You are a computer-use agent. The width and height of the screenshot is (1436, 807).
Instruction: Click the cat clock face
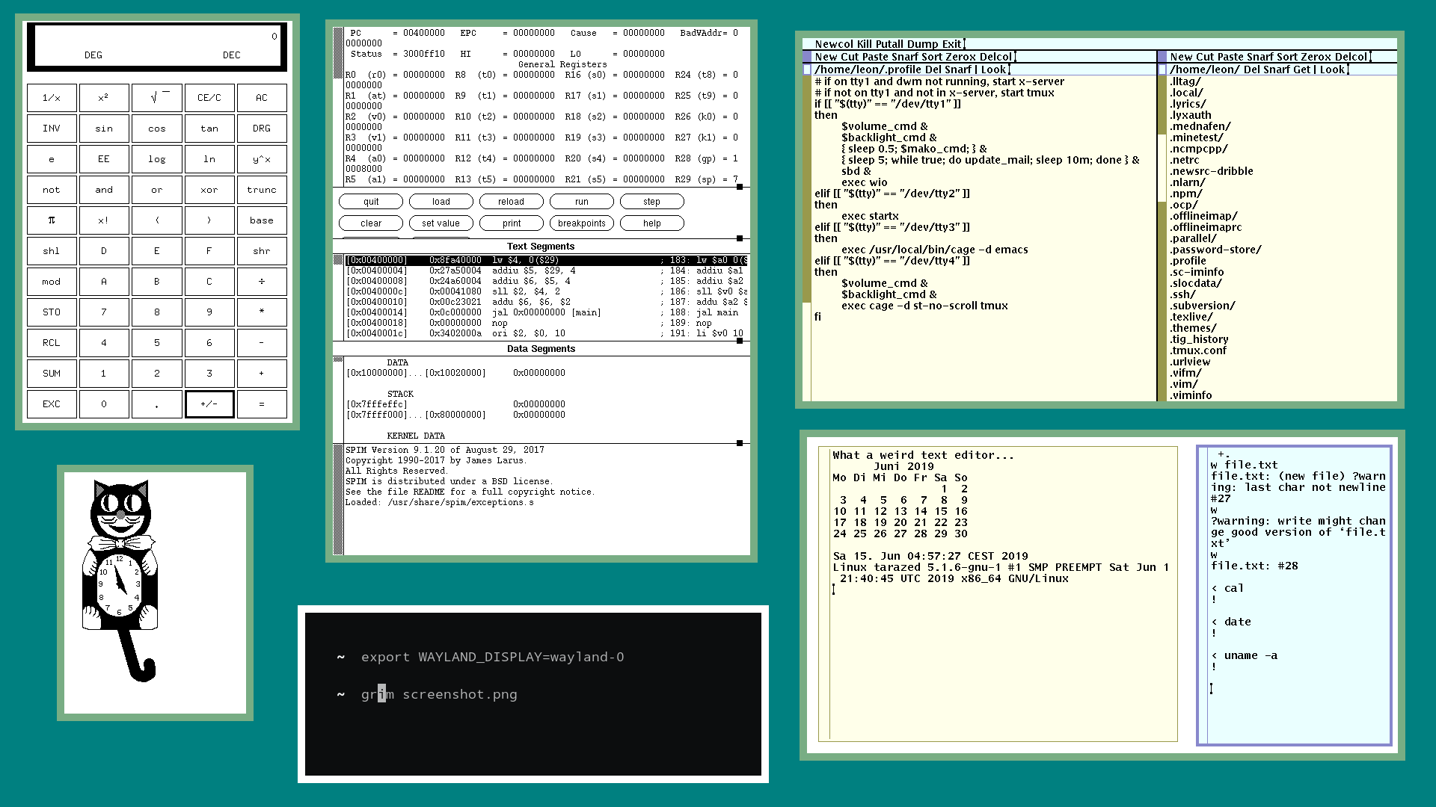120,584
